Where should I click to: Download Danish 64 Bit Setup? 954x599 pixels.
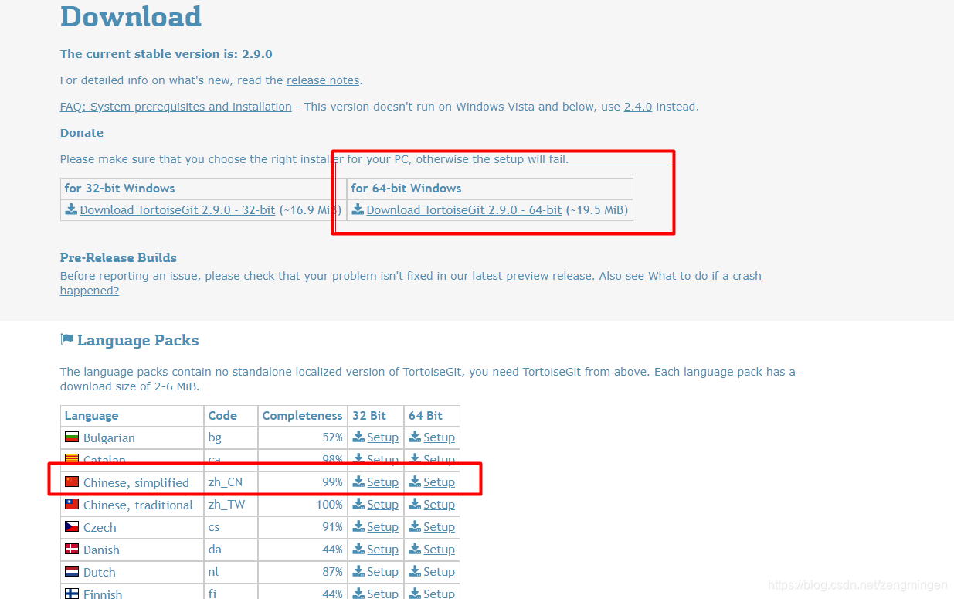coord(439,550)
